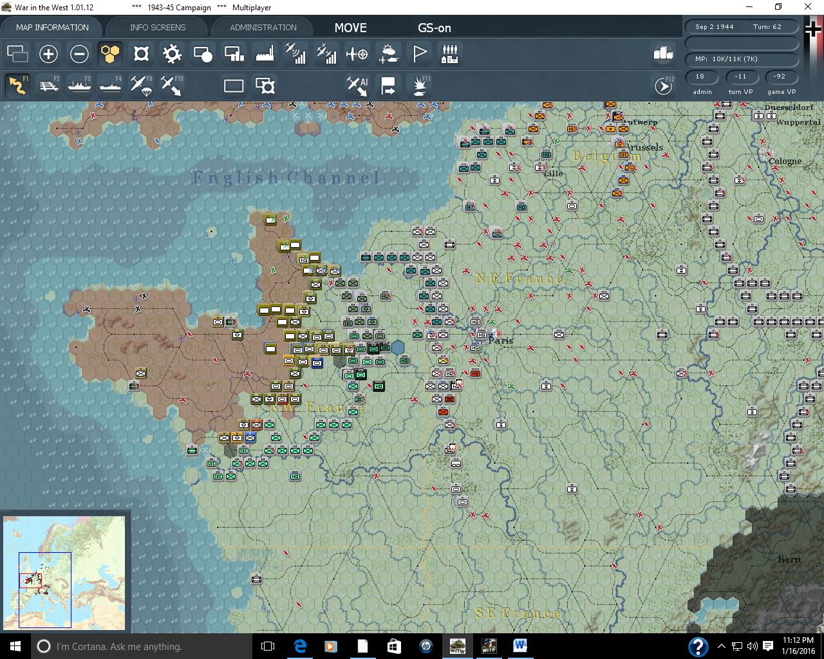Click the Lille city label
The image size is (824, 659).
(x=553, y=174)
